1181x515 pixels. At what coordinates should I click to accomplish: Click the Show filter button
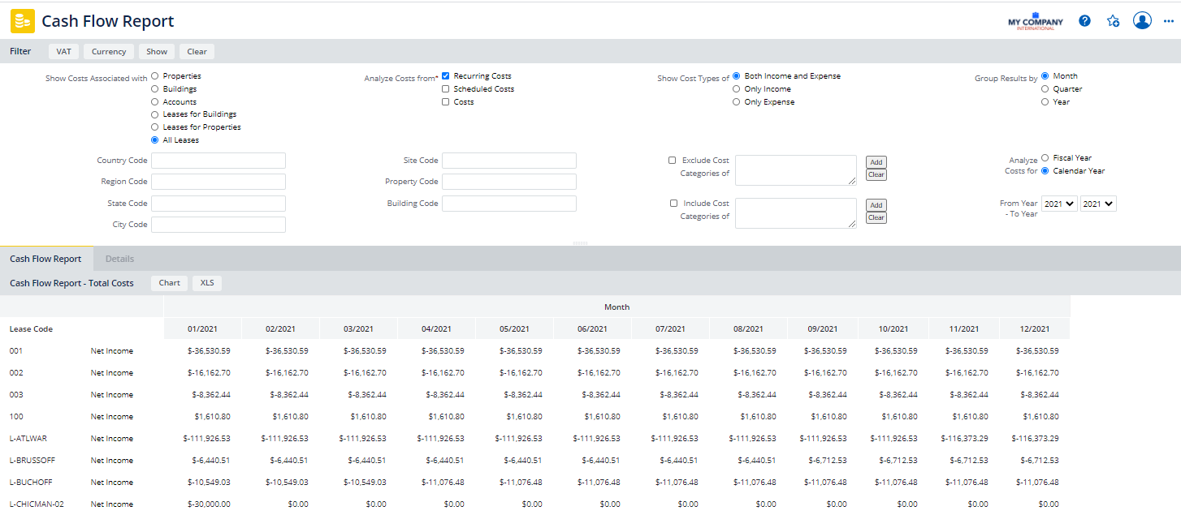point(157,52)
